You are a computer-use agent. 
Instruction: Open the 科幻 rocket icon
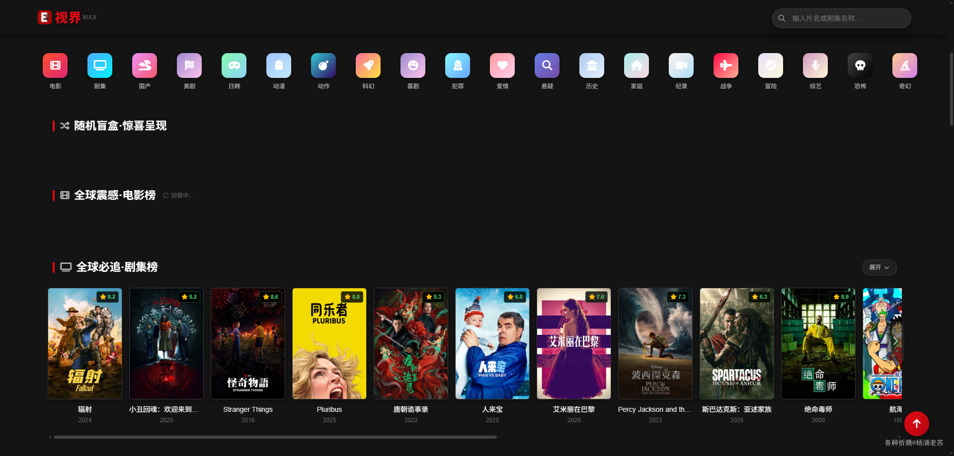(x=368, y=65)
